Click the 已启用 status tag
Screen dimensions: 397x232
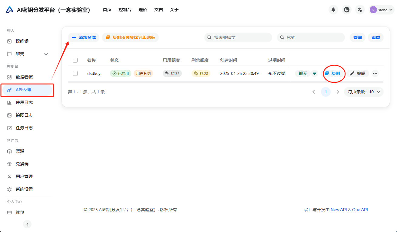pyautogui.click(x=121, y=73)
